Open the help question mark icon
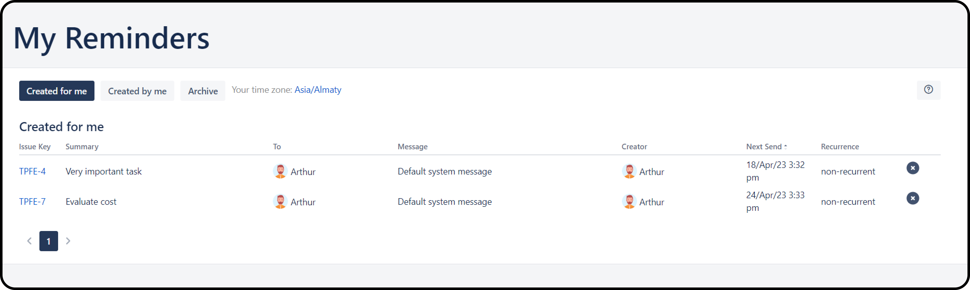The height and width of the screenshot is (290, 970). [x=928, y=90]
